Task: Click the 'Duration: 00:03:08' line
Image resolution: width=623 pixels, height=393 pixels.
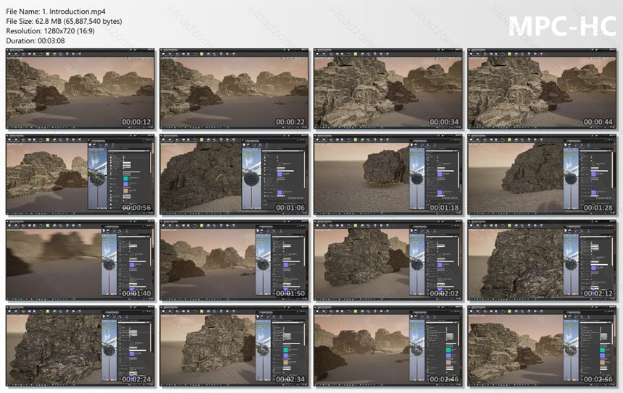Action: (35, 41)
